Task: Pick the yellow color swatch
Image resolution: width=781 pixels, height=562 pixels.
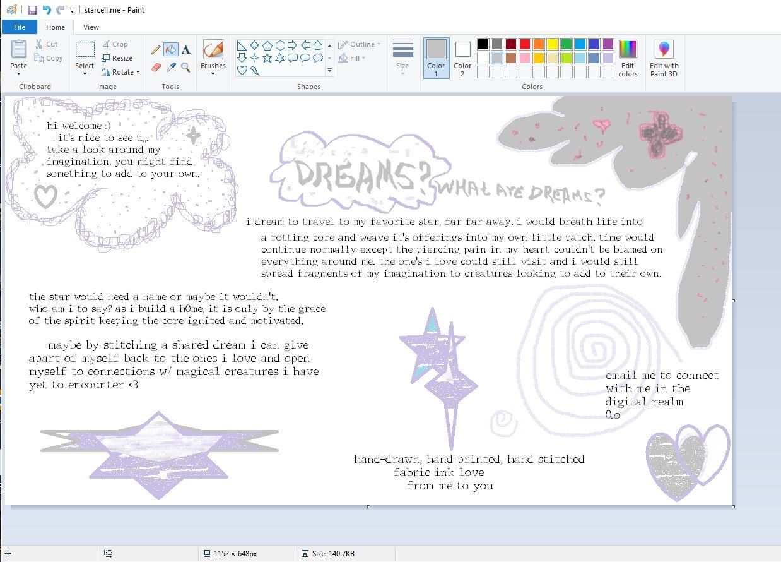Action: tap(553, 44)
